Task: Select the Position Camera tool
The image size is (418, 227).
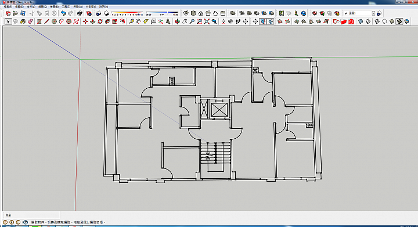Action: [224, 21]
